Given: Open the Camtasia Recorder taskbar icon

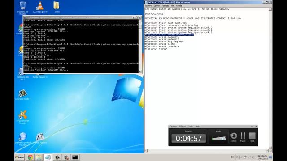Looking at the screenshot, I should coord(66,157).
